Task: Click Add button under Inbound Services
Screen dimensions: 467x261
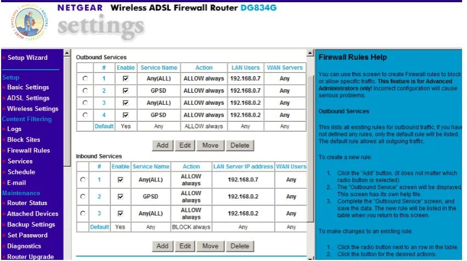Action: (x=162, y=246)
